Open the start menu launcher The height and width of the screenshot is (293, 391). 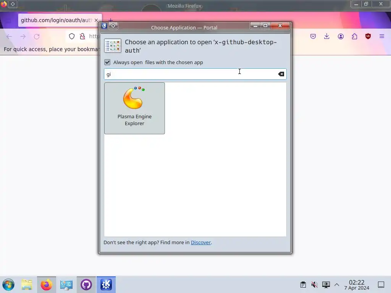tap(8, 285)
